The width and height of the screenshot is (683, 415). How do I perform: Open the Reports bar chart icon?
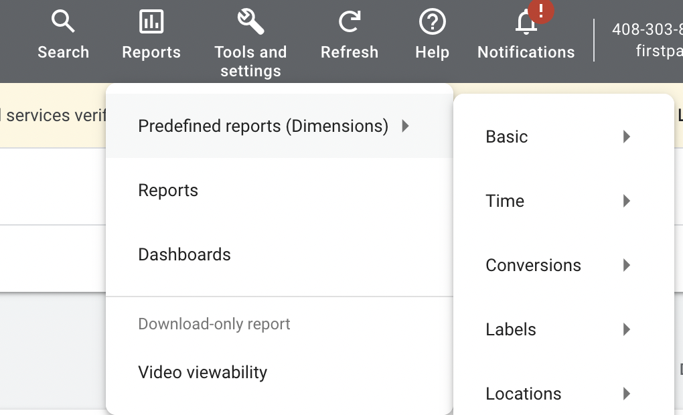[x=151, y=23]
